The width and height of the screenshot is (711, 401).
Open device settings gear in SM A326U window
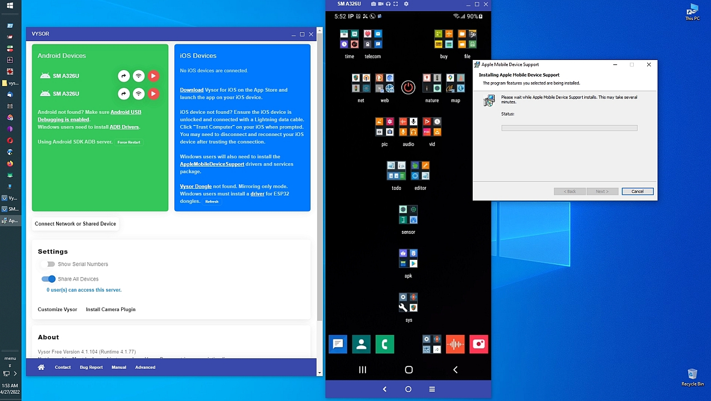coord(406,4)
